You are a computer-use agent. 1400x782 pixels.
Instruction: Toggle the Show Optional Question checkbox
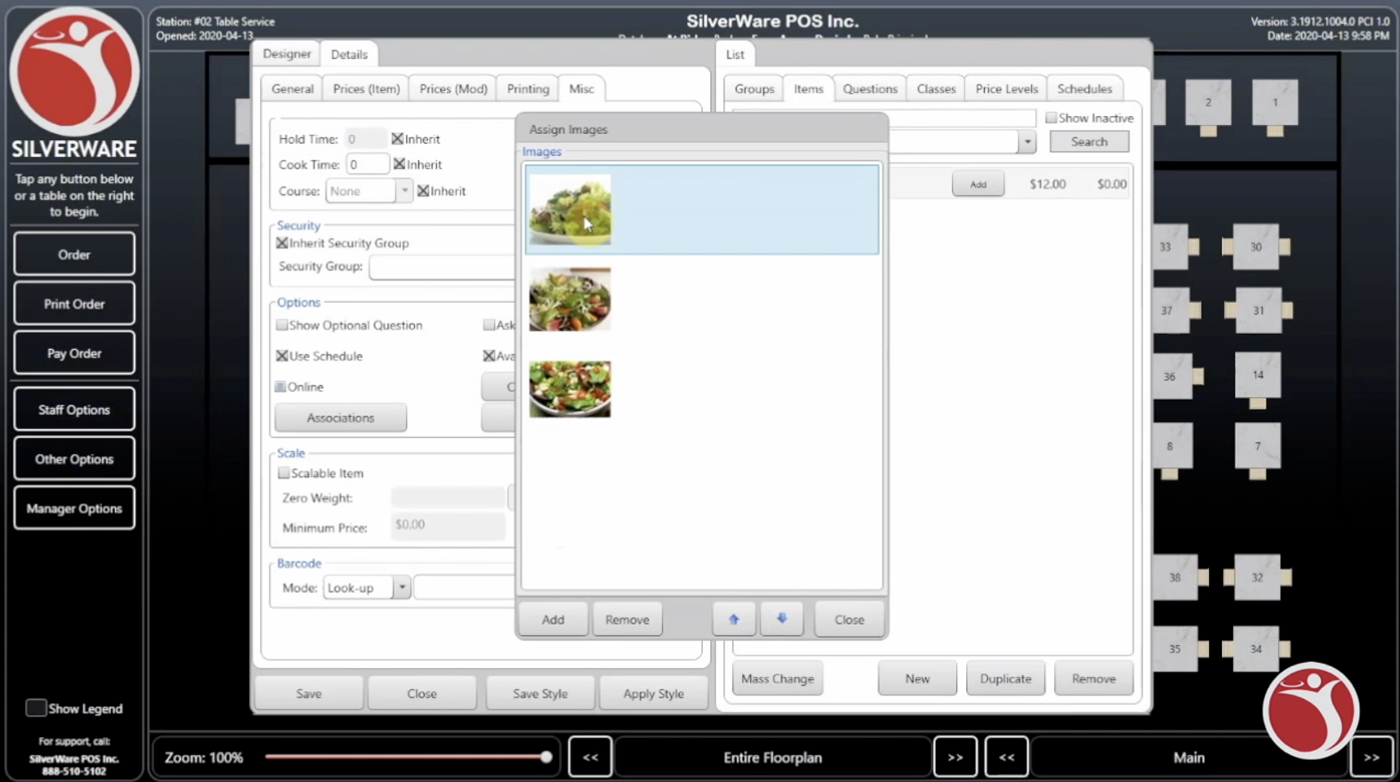[x=283, y=324]
